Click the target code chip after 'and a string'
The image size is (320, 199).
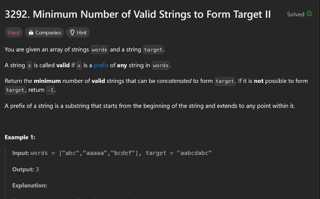pyautogui.click(x=153, y=50)
